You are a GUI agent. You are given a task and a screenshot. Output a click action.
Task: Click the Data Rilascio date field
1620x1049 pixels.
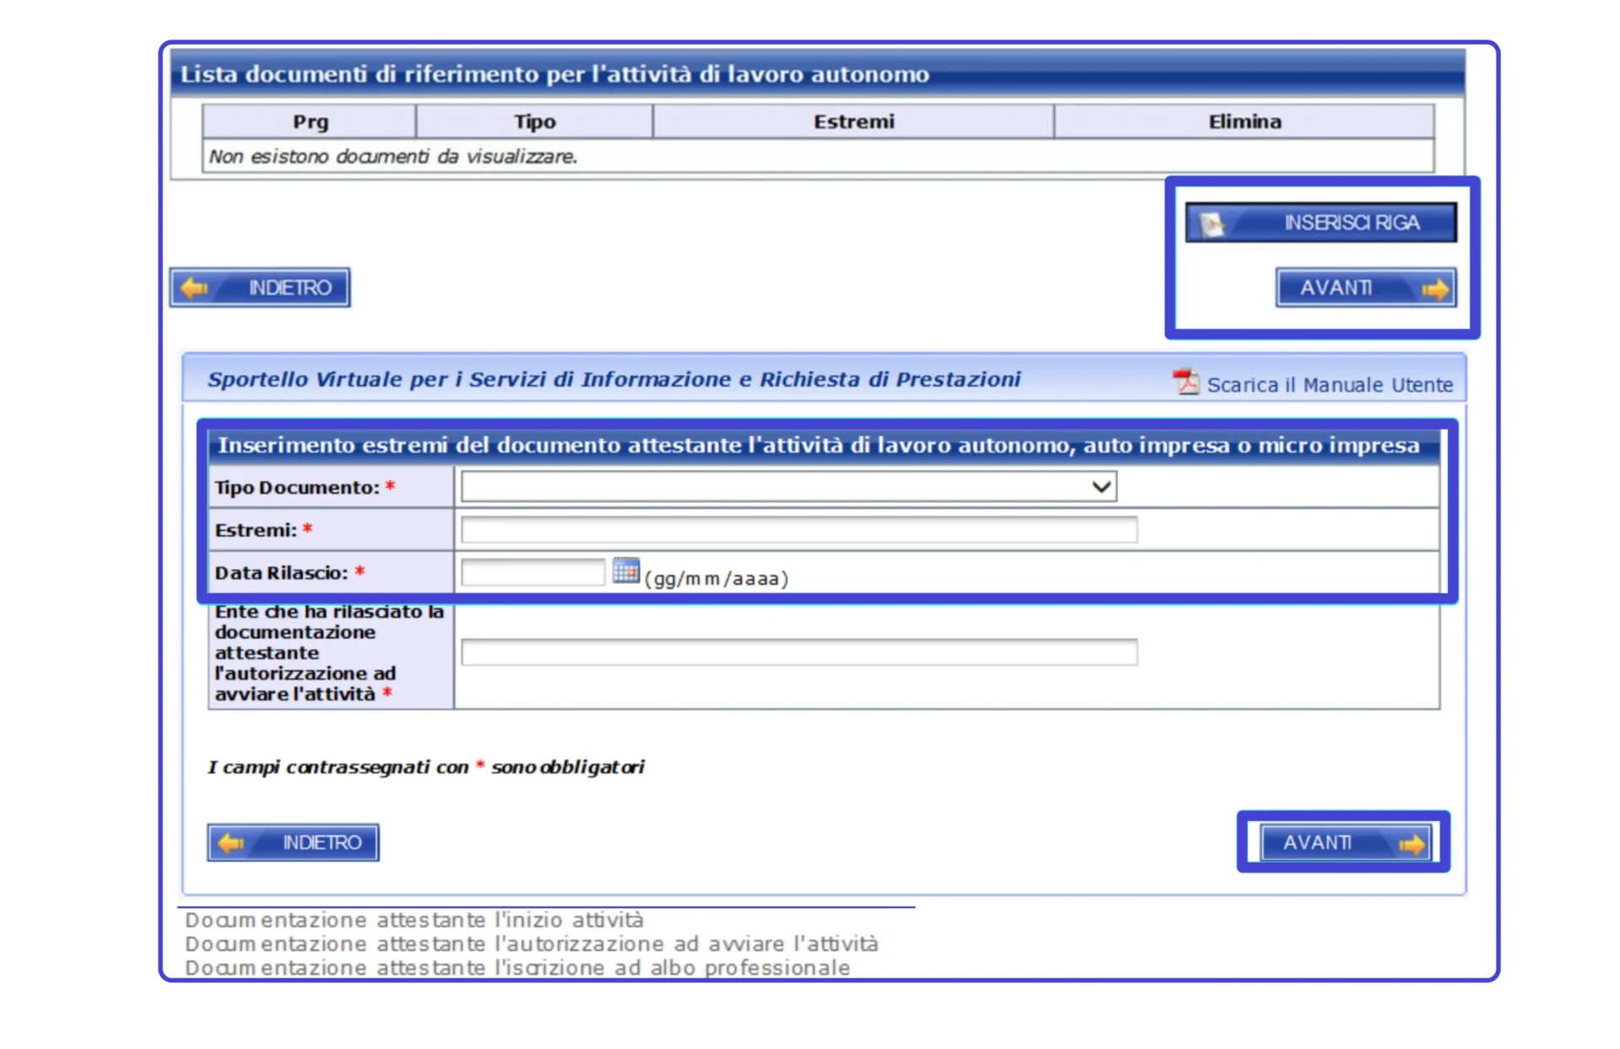click(533, 572)
